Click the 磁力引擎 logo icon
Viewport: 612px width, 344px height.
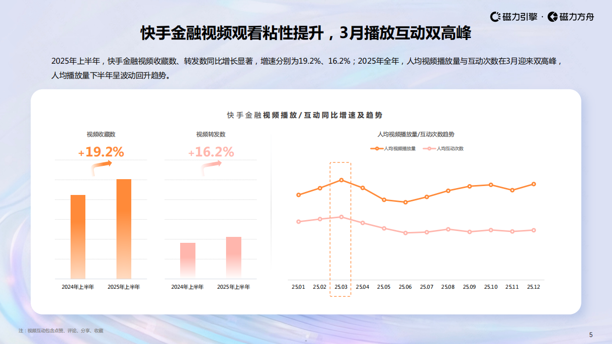tap(497, 16)
